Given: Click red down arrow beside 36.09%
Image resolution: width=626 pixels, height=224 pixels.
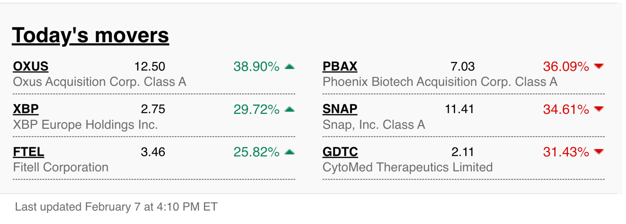Looking at the screenshot, I should [x=599, y=67].
